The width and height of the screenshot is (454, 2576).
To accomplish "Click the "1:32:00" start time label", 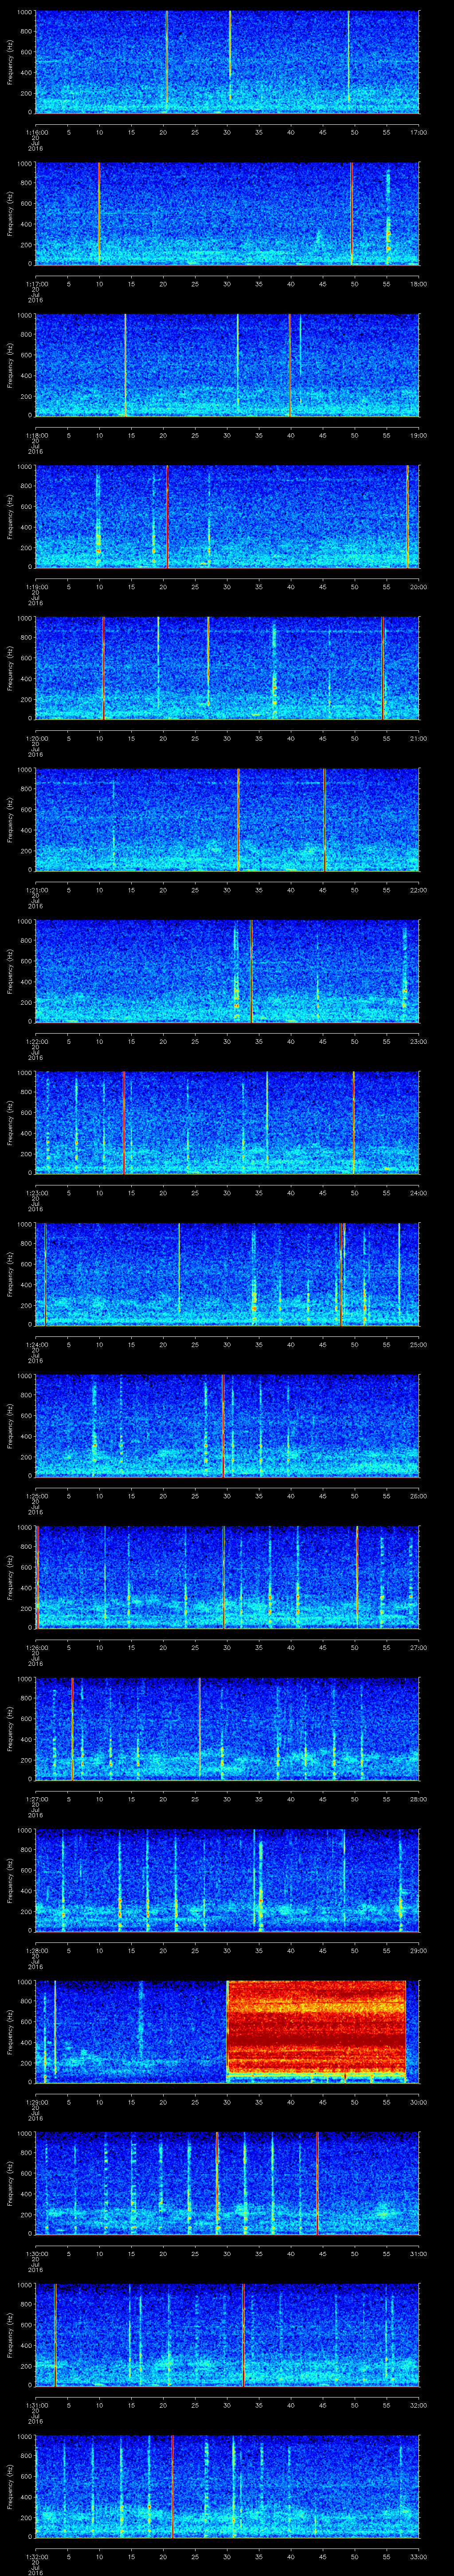I will pyautogui.click(x=37, y=2556).
